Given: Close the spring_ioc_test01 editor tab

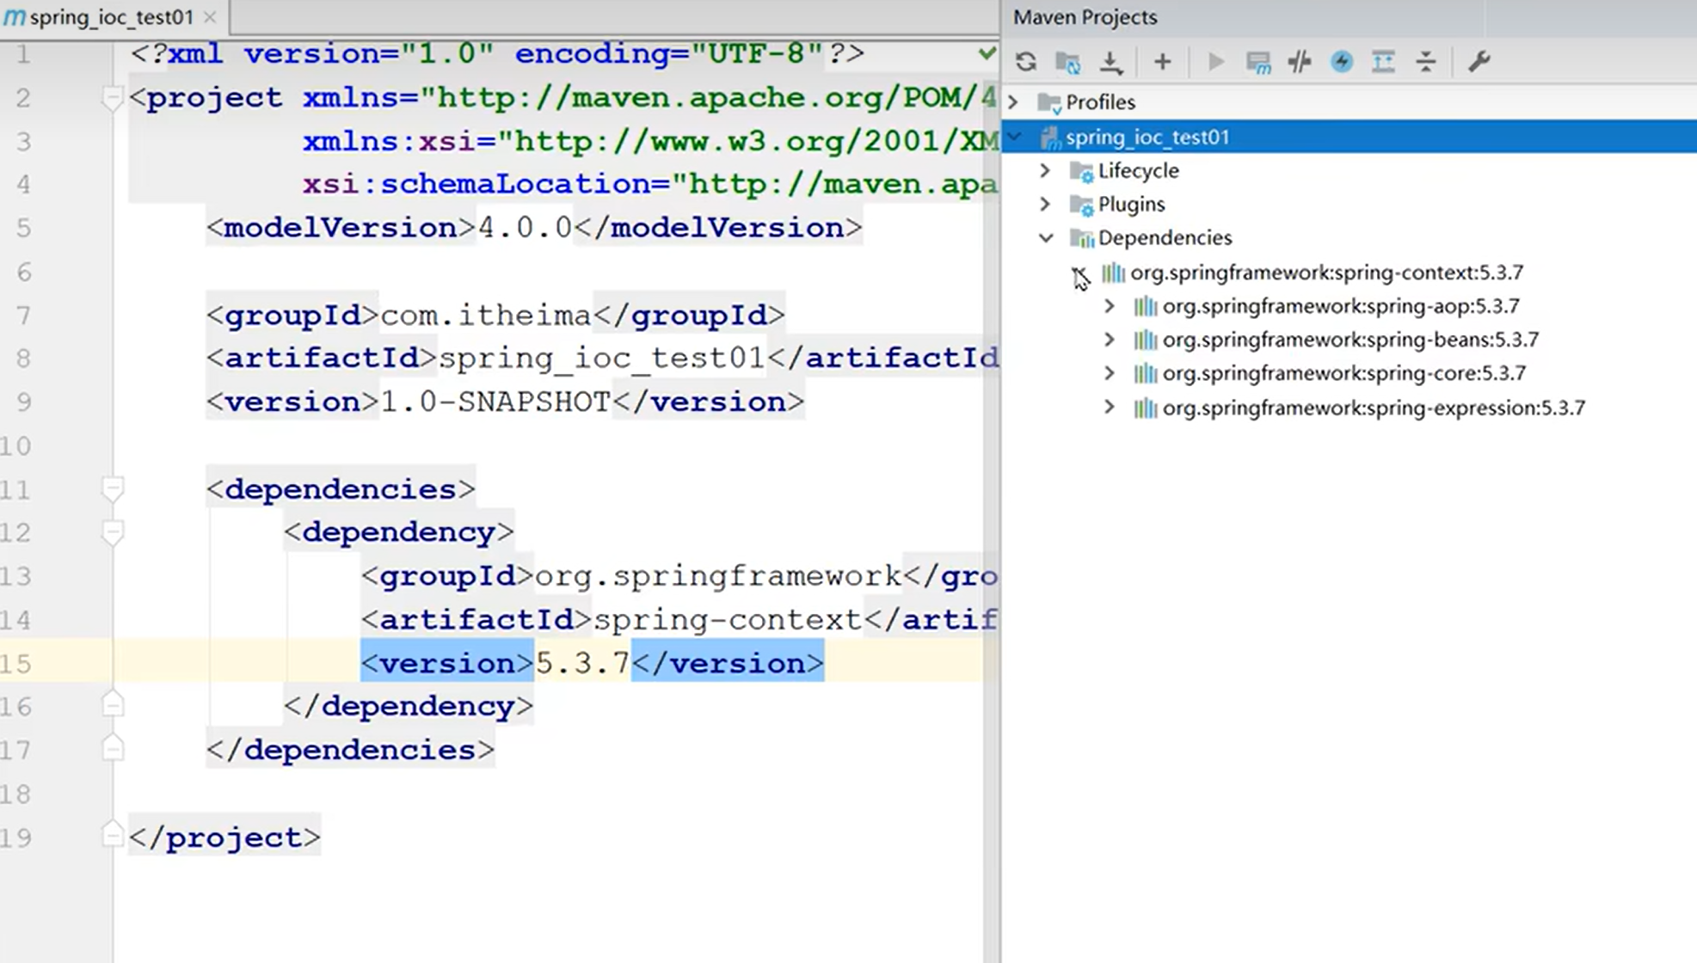Looking at the screenshot, I should 210,17.
